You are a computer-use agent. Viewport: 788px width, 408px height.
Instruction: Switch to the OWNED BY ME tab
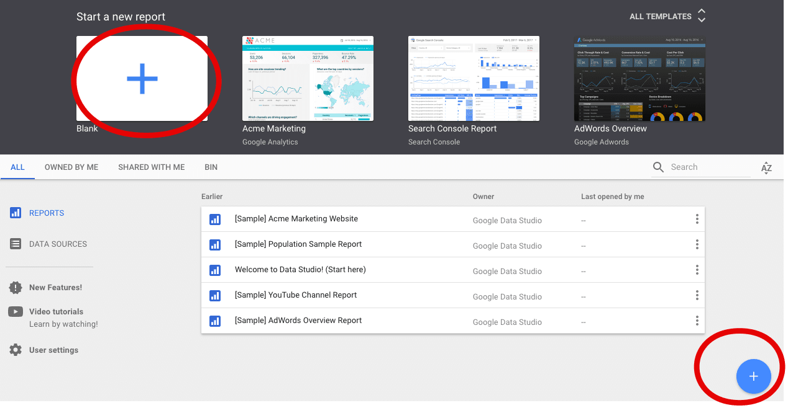click(x=71, y=167)
